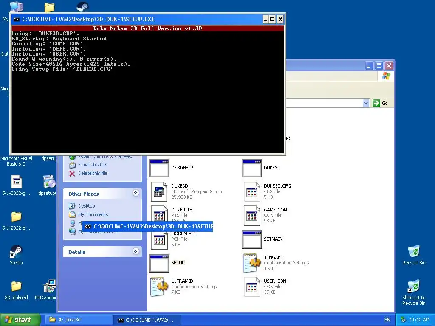Collapse the Other Places panel
This screenshot has height=326, width=435.
pyautogui.click(x=136, y=193)
